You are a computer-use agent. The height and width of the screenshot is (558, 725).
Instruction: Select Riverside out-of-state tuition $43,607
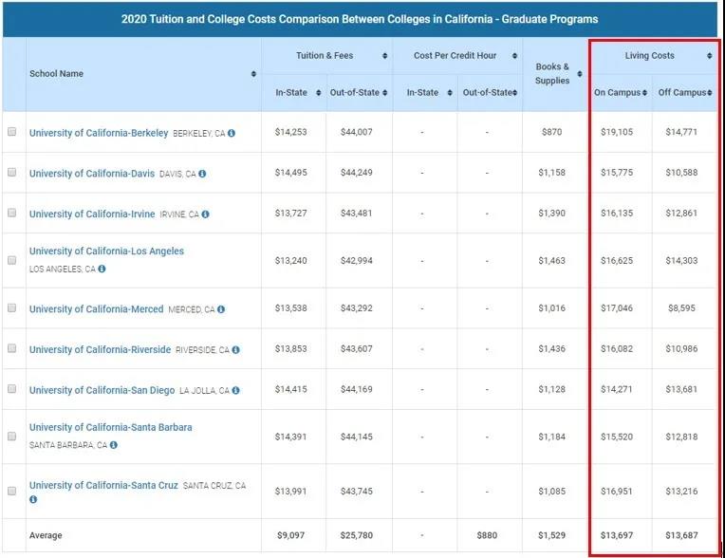pos(357,348)
